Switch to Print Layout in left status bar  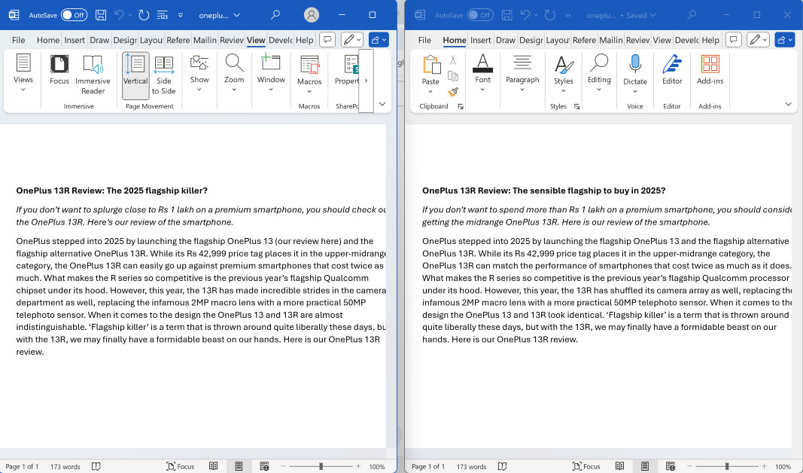tap(239, 466)
